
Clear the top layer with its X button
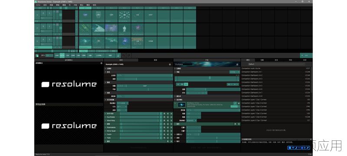pyautogui.click(x=37, y=15)
